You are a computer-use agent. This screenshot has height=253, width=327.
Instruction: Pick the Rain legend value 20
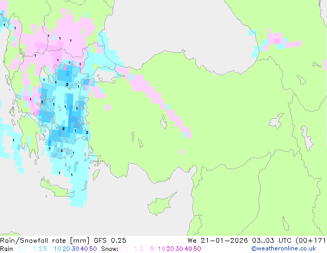[66, 249]
